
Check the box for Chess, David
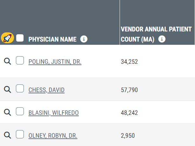20,89
